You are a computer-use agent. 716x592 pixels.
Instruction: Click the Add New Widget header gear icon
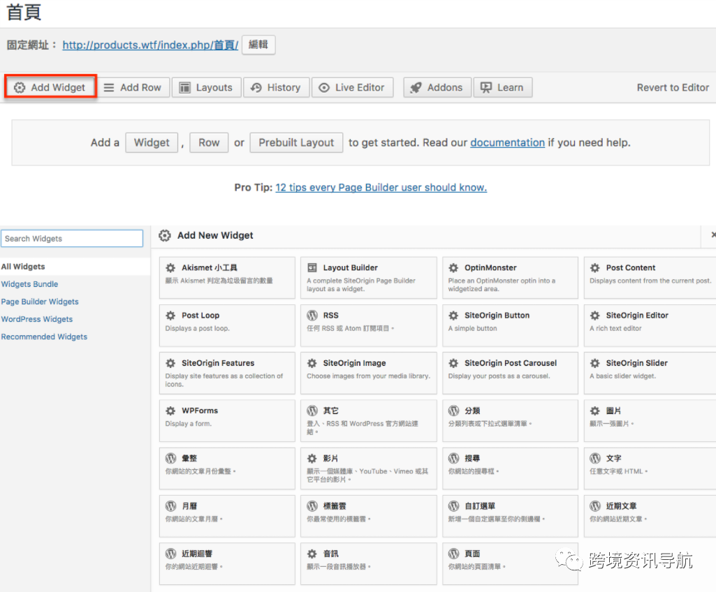tap(165, 235)
